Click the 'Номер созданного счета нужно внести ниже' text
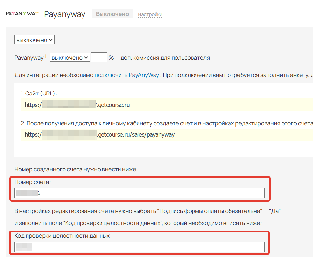This screenshot has width=313, height=257. 75,169
